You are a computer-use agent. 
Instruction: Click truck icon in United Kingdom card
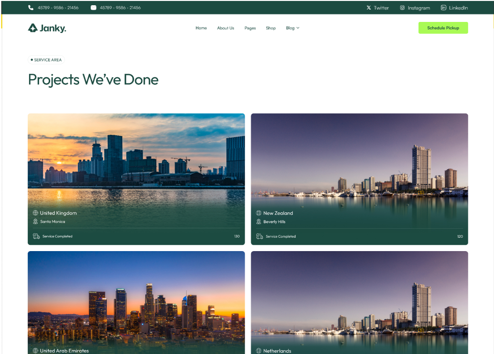pos(36,236)
